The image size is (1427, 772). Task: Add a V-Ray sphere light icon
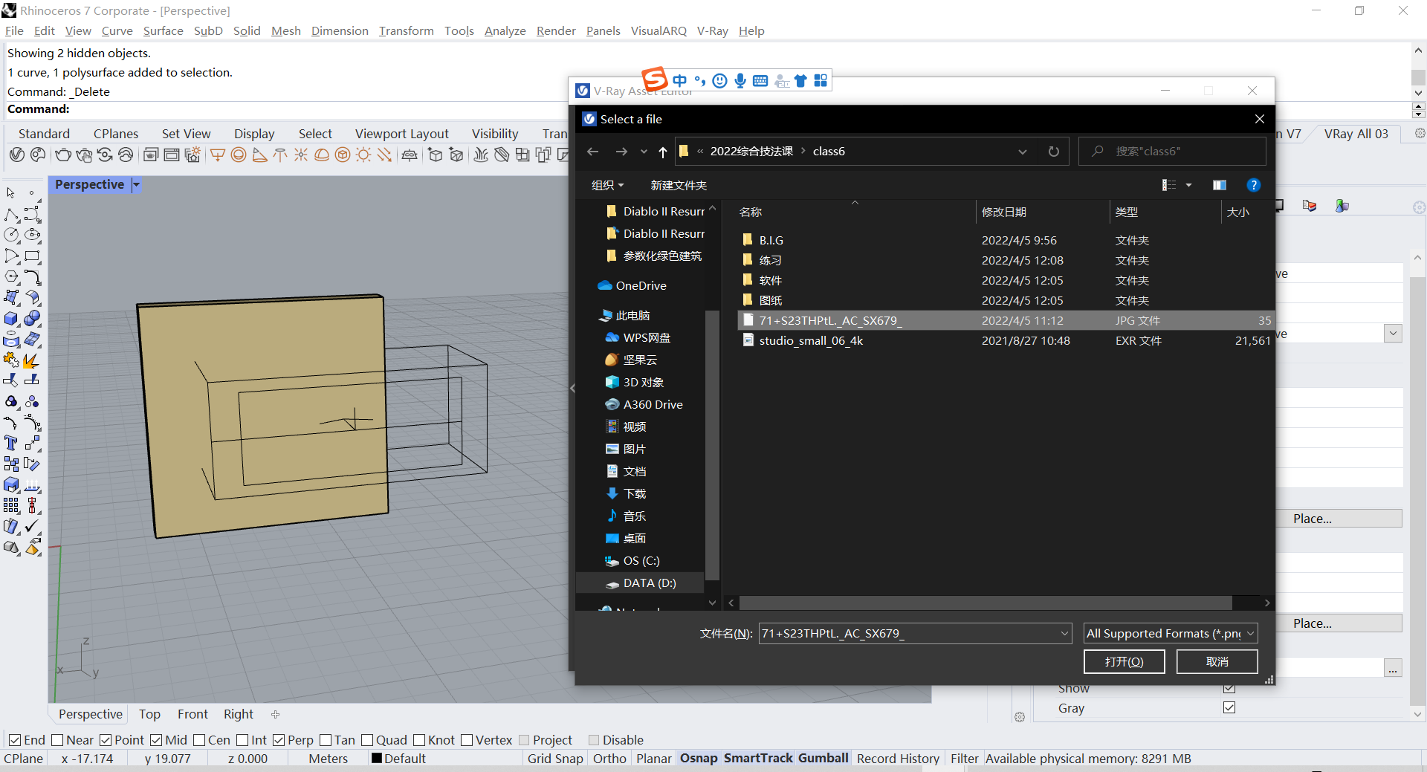(x=239, y=155)
